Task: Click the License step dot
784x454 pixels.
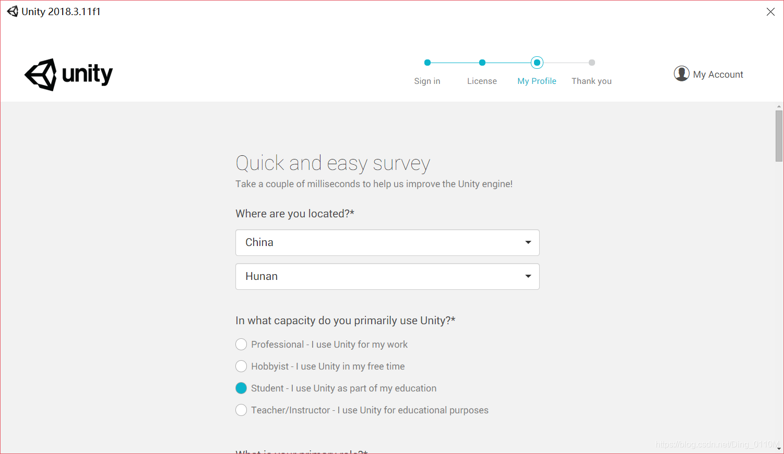Action: pos(482,63)
